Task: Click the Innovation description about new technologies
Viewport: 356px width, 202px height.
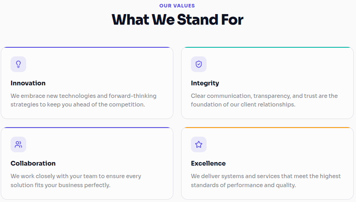Action: (x=83, y=100)
